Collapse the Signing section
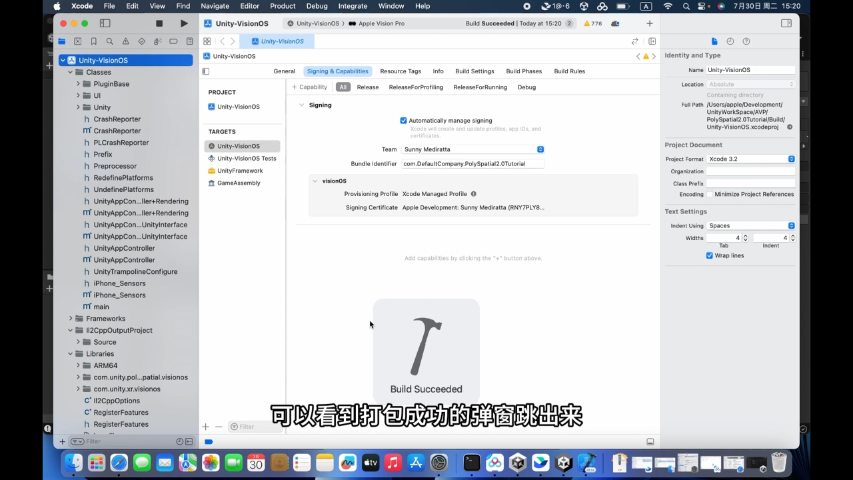Image resolution: width=853 pixels, height=480 pixels. pyautogui.click(x=302, y=105)
